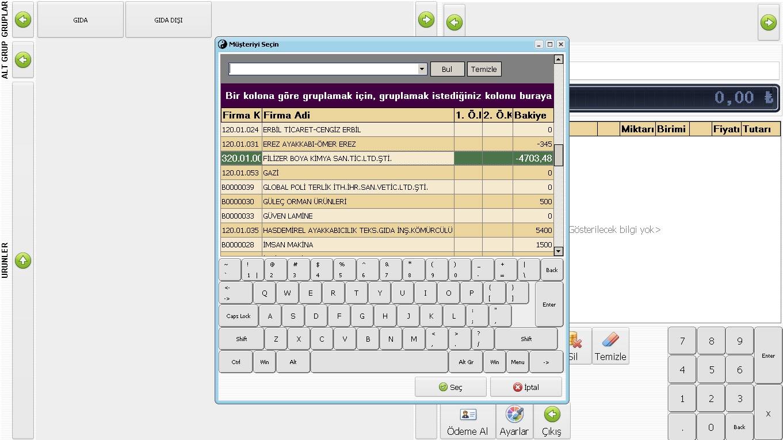Select the GÜLEÇ ORMAN ÜRÜNLERİ customer row
This screenshot has height=440, width=783.
[x=387, y=201]
